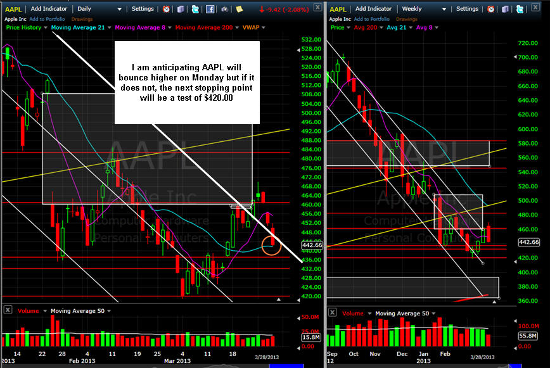This screenshot has width=550, height=368.
Task: Click Add to Portfolio in Weekly chart
Action: (x=371, y=19)
